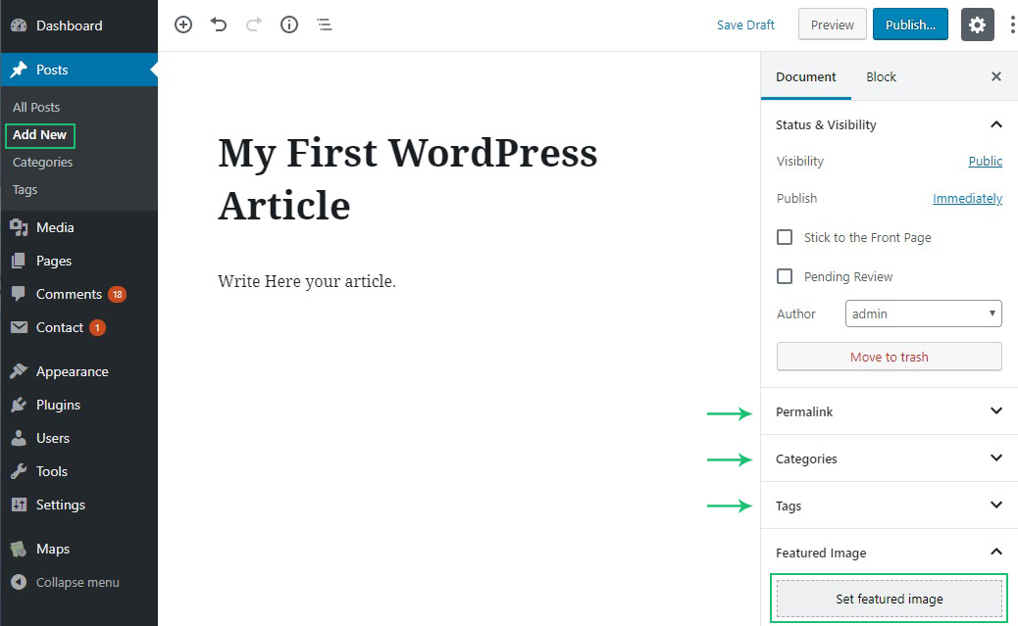This screenshot has height=626, width=1018.
Task: Open more tools three-dot menu
Action: click(x=1012, y=24)
